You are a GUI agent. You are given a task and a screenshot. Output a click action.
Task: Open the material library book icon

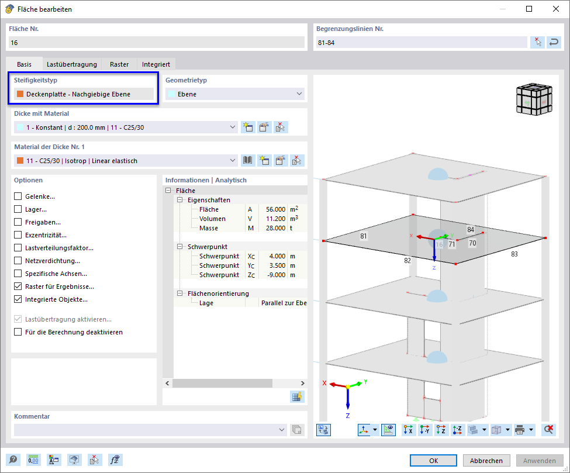[248, 161]
